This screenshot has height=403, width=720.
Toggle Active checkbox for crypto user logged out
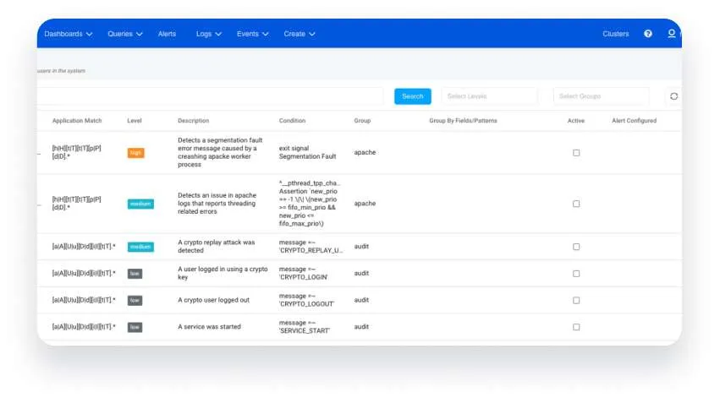point(576,300)
